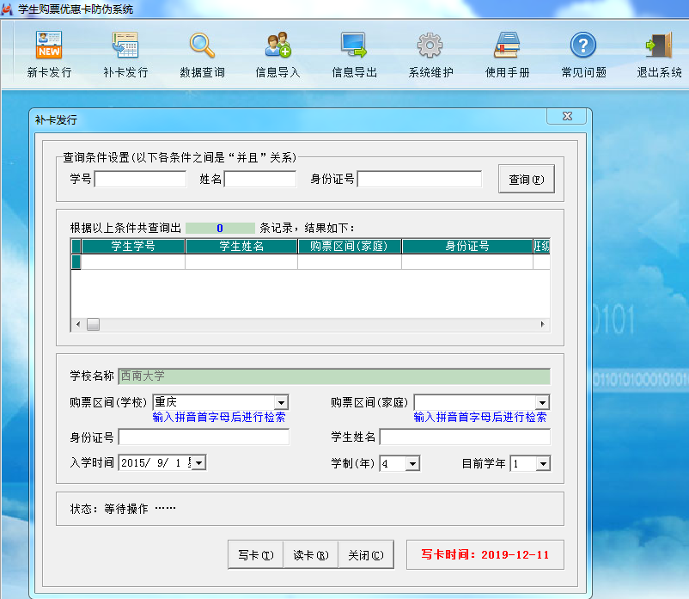The height and width of the screenshot is (599, 689).
Task: Click the results table horizontal scrollbar thumb
Action: 93,324
